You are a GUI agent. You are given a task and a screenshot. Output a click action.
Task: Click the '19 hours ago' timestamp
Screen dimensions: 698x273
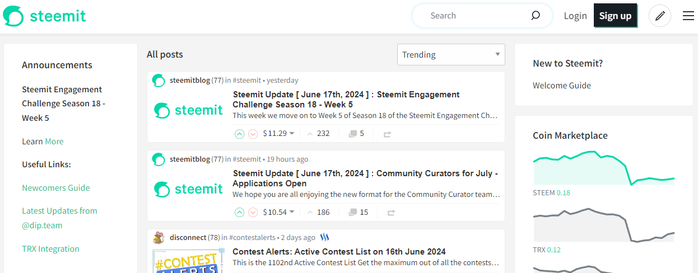pyautogui.click(x=287, y=159)
